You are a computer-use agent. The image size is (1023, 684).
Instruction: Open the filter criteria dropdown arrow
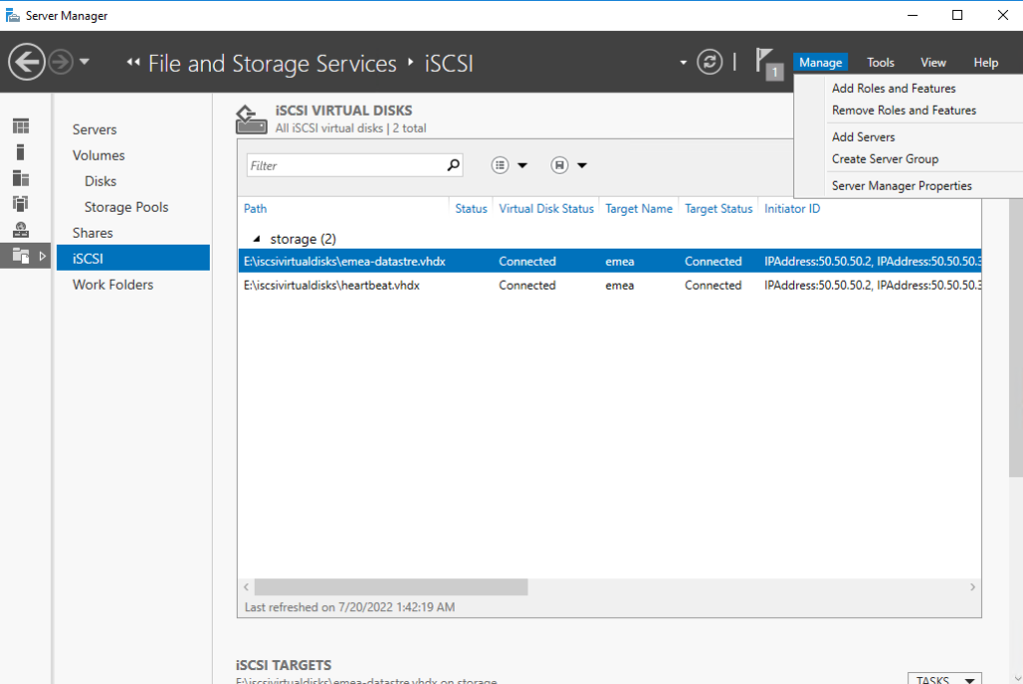522,164
